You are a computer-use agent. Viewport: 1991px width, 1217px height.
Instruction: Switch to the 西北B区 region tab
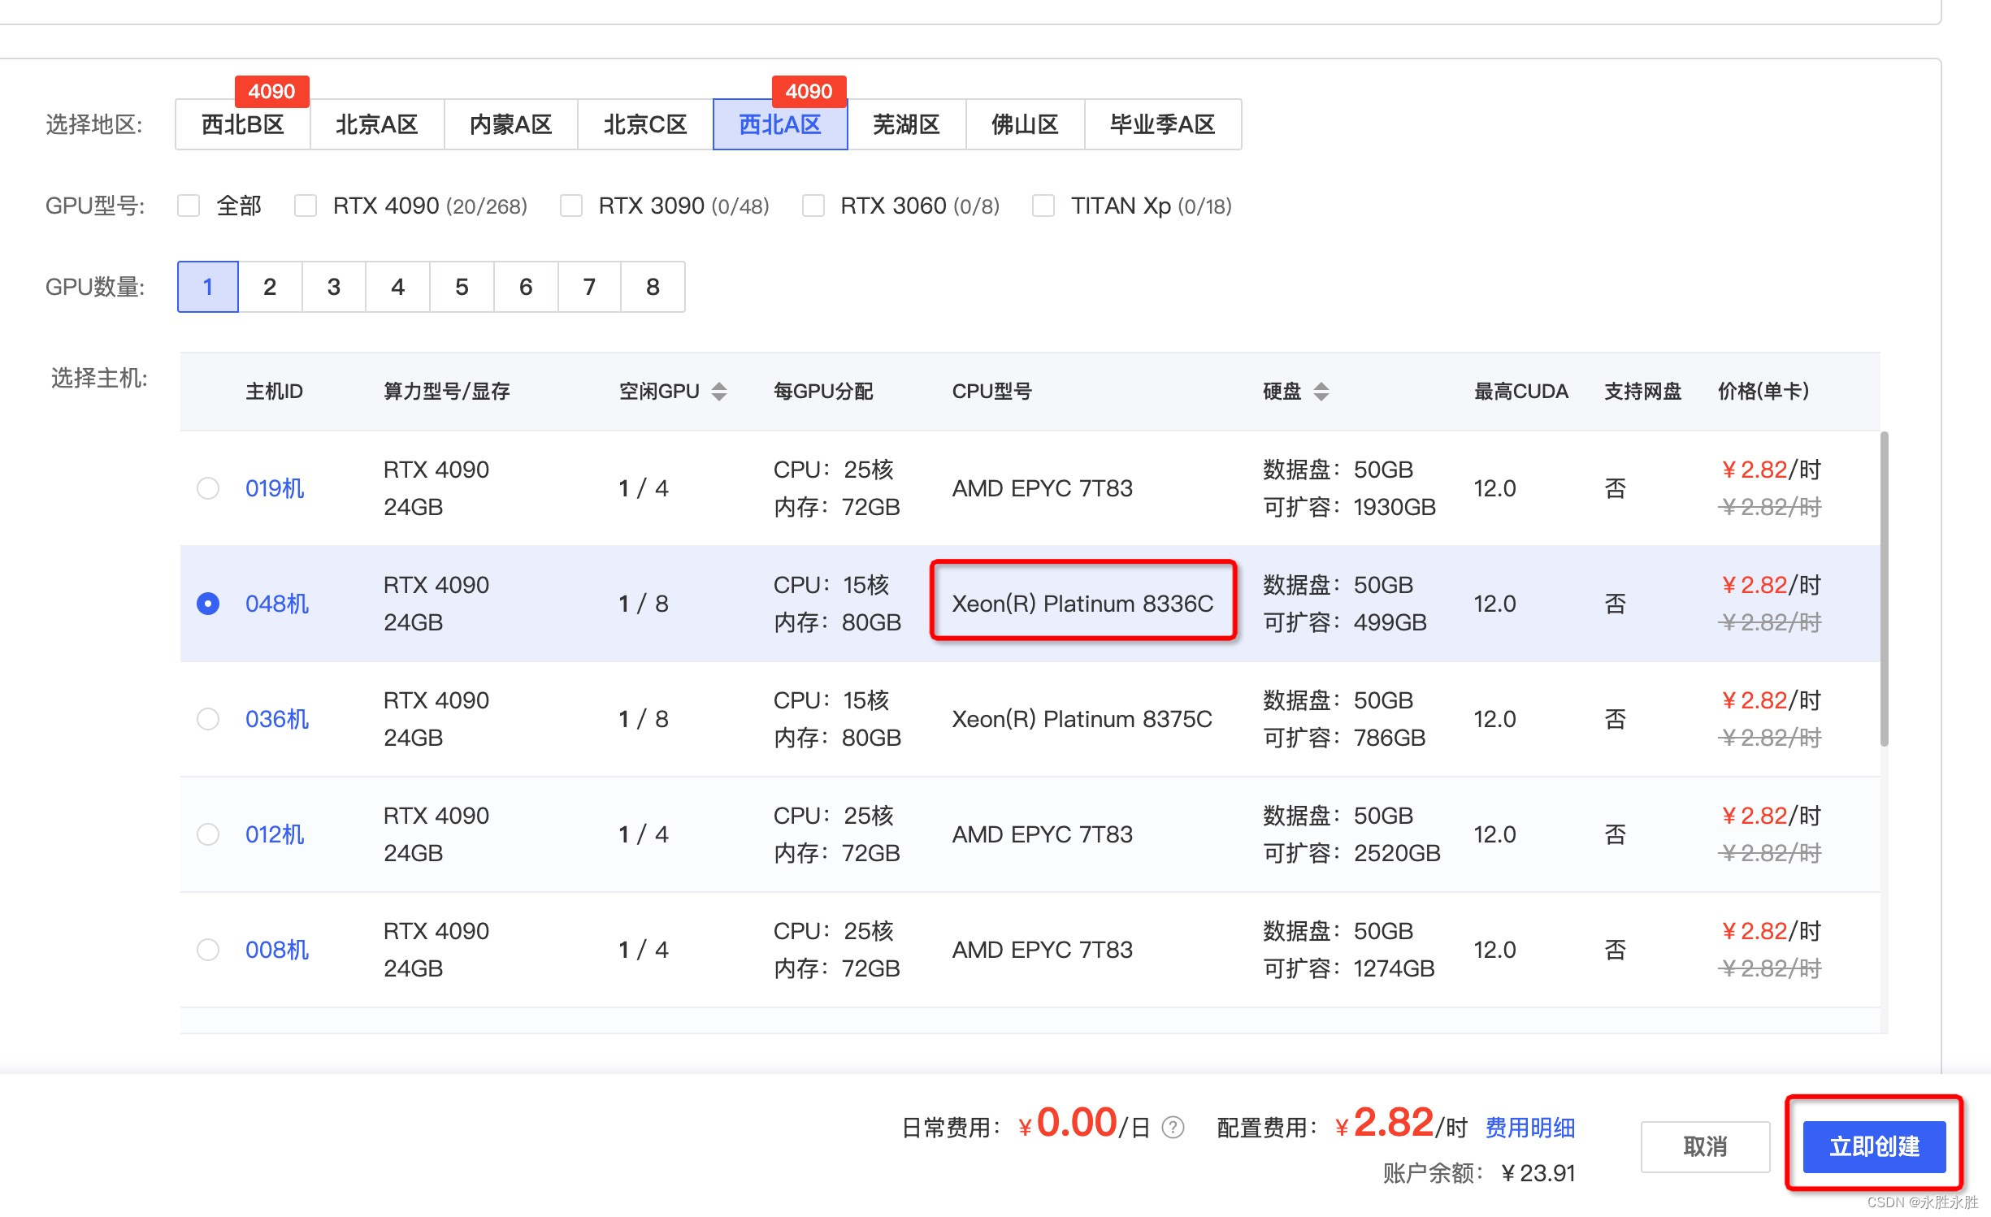(242, 124)
